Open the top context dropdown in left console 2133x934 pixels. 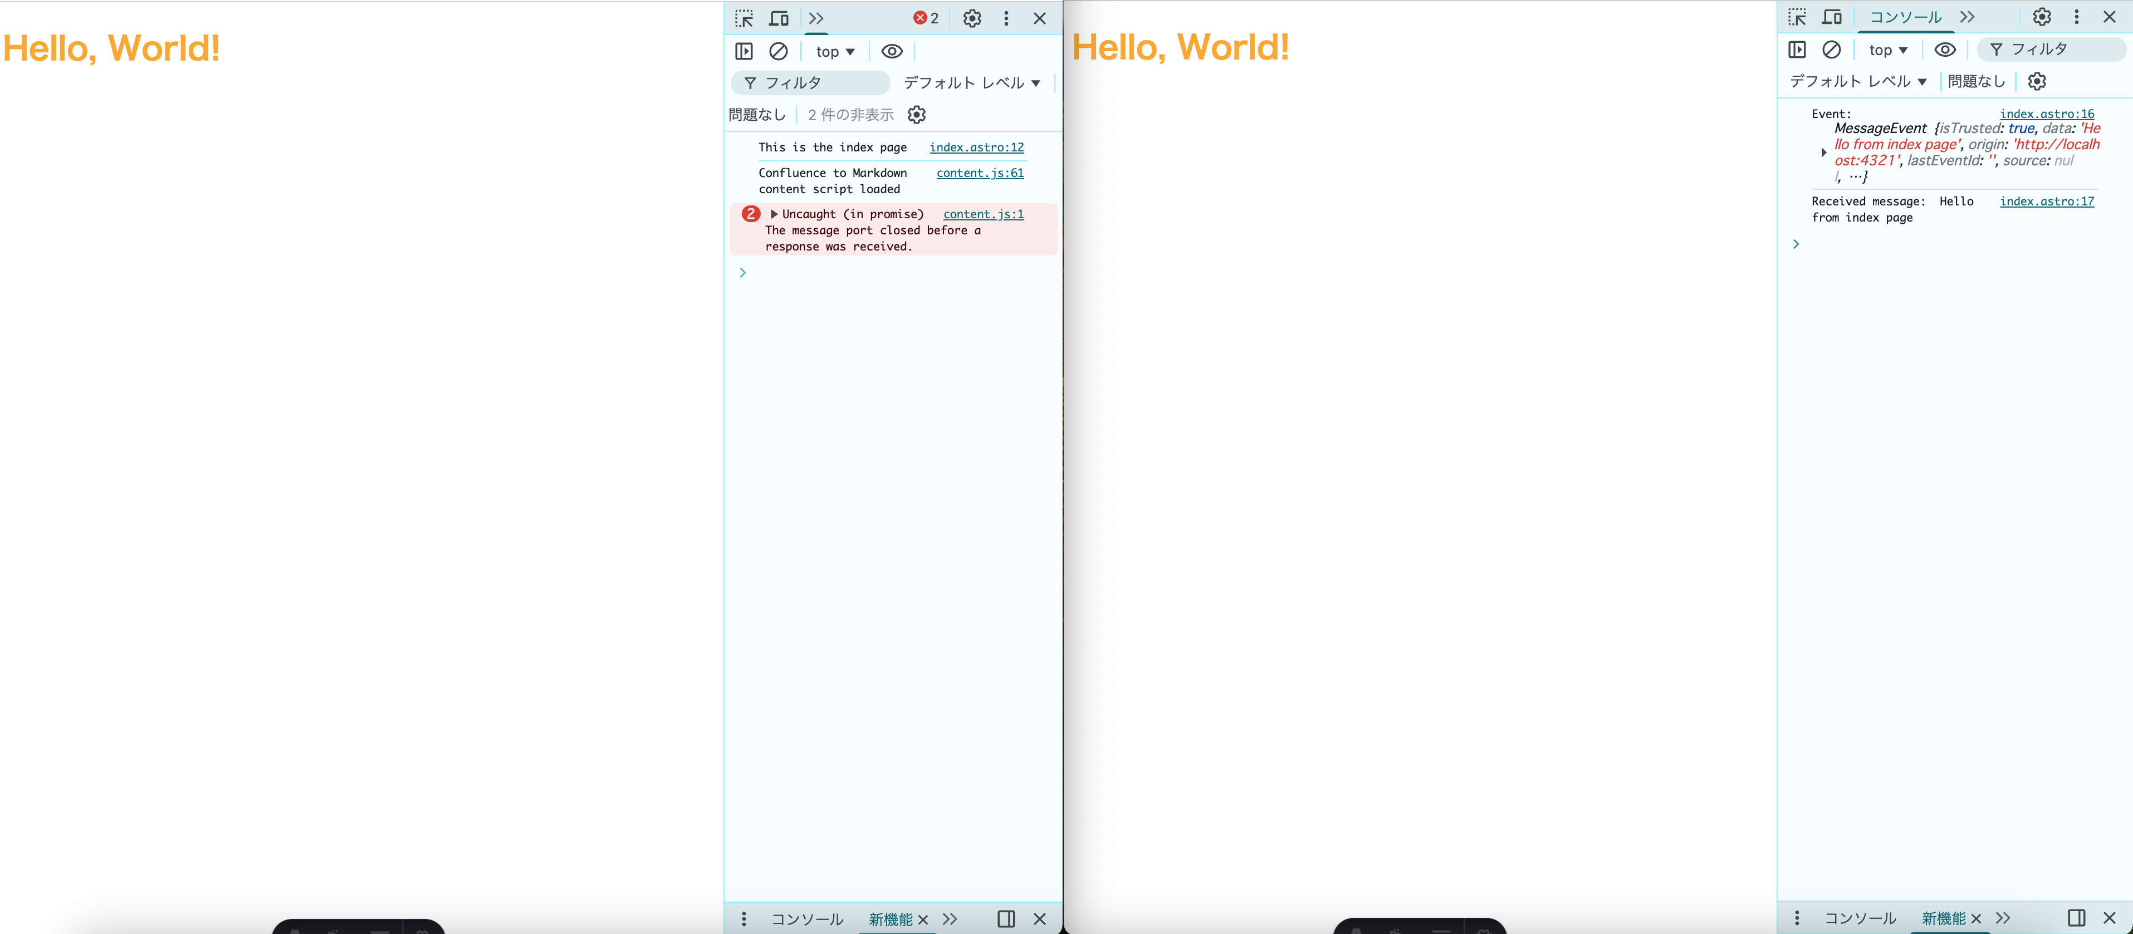(x=835, y=51)
